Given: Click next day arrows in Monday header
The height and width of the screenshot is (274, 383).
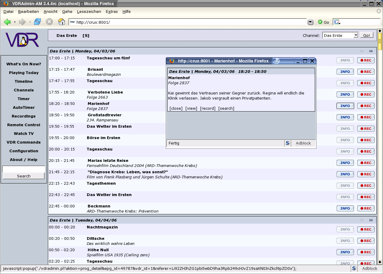Looking at the screenshot, I should pos(371,51).
